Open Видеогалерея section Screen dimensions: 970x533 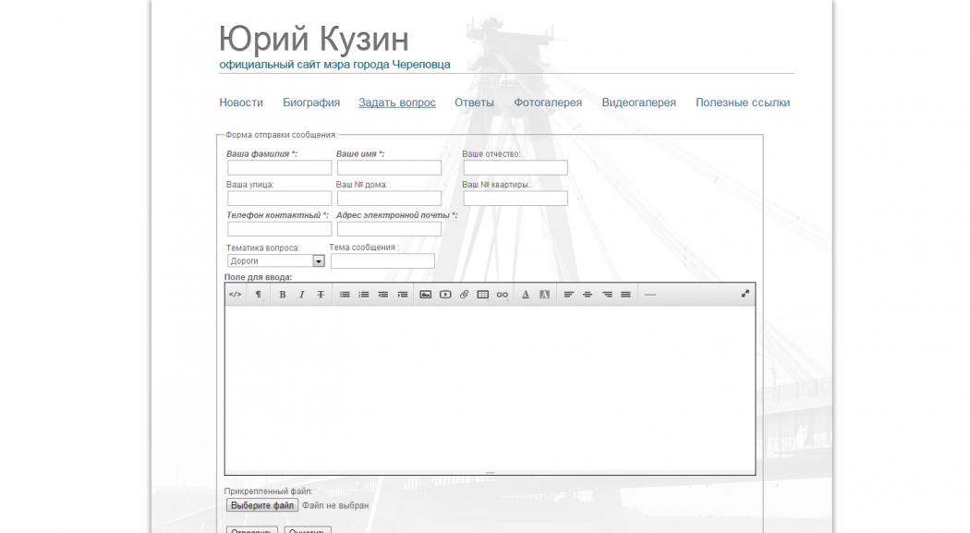click(x=639, y=103)
